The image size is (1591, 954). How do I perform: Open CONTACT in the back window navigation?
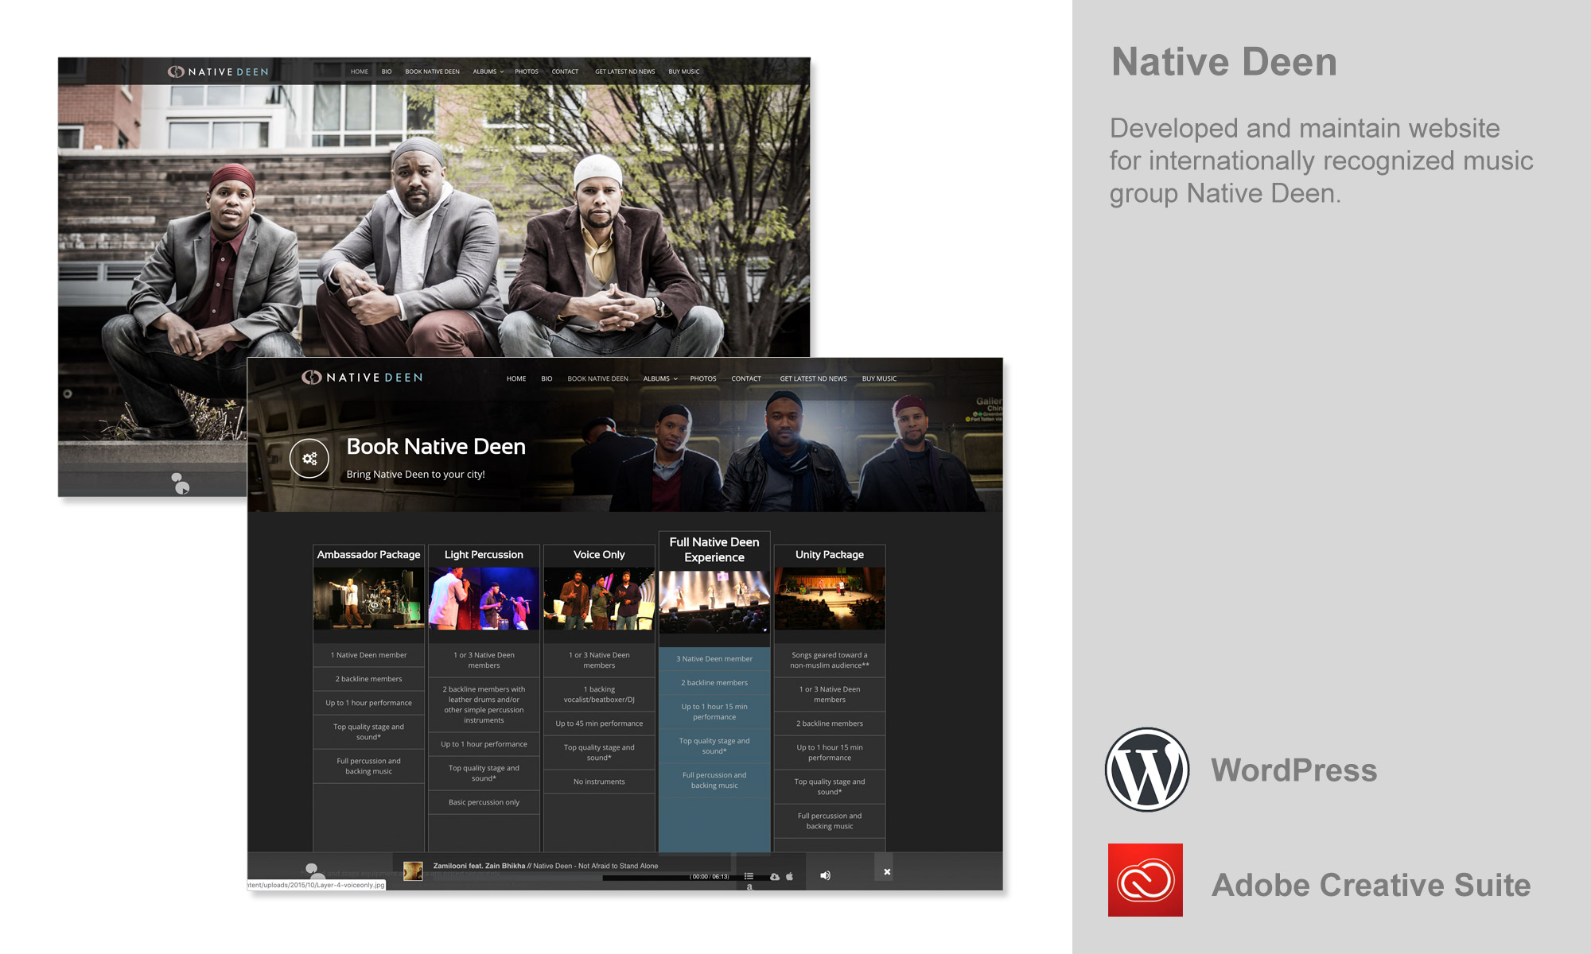point(565,72)
